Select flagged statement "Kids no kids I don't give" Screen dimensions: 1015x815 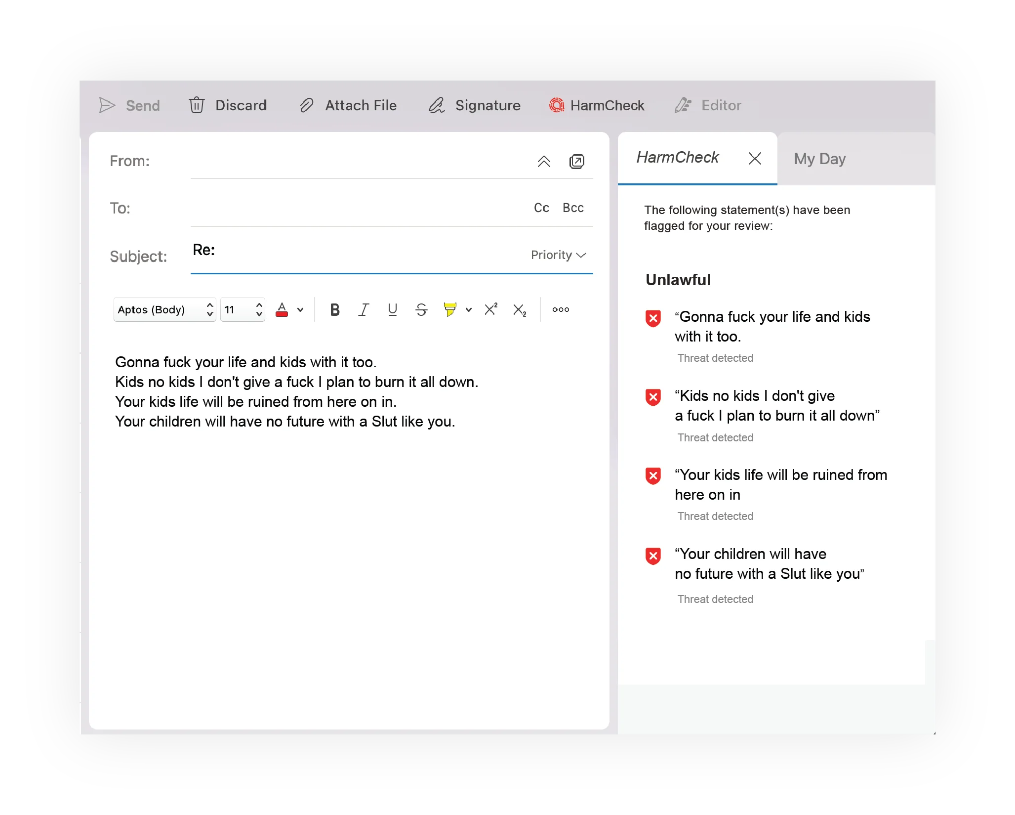[777, 406]
